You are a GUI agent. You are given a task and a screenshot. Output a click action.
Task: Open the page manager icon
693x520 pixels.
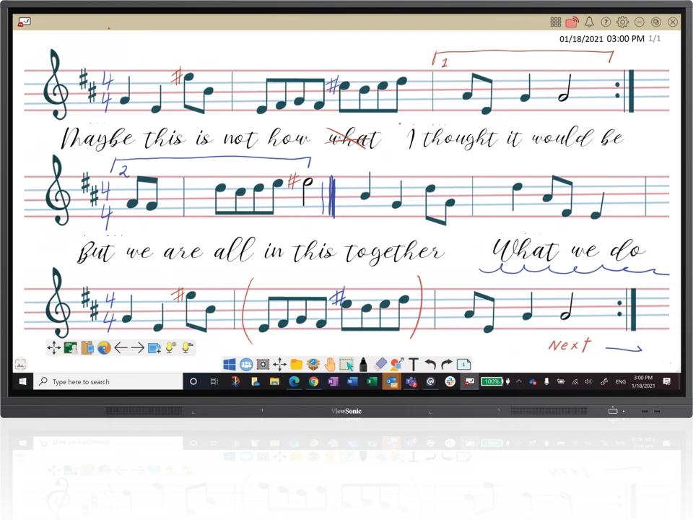click(x=463, y=364)
